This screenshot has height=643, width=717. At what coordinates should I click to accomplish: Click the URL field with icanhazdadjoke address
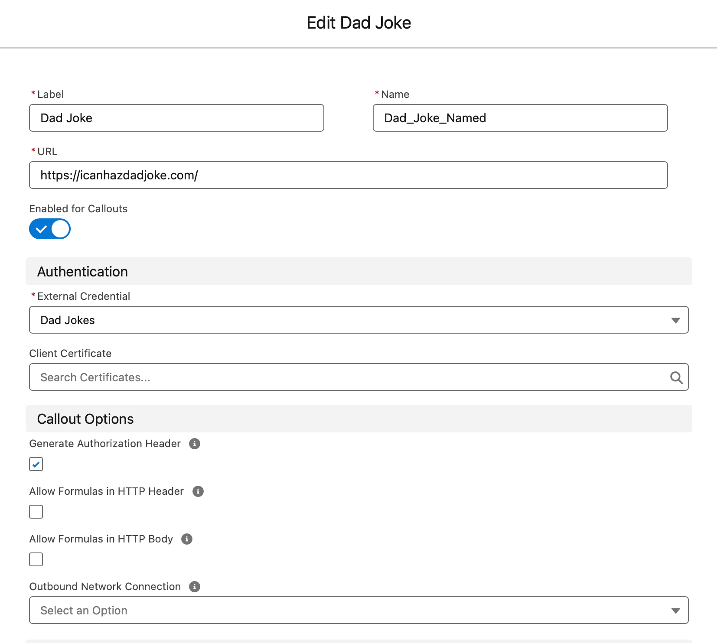(x=348, y=175)
